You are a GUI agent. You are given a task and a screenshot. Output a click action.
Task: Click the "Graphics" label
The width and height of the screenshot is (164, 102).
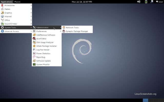[x=8, y=13]
